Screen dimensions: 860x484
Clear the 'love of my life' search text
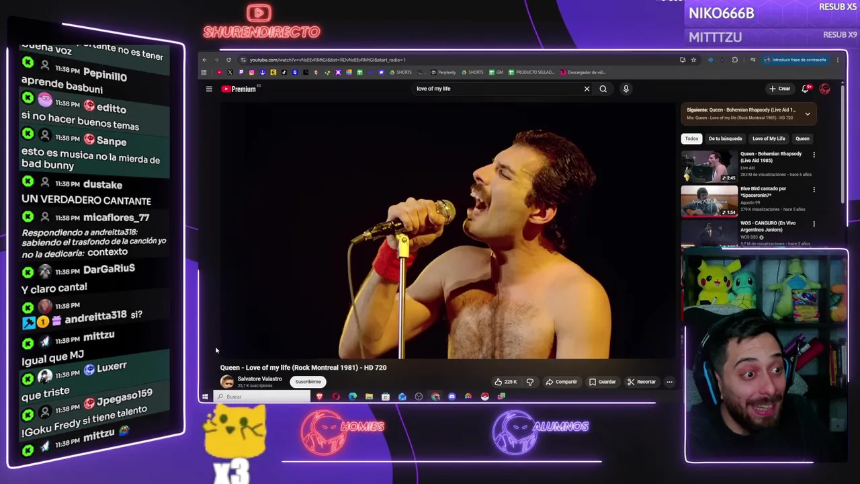(x=587, y=89)
